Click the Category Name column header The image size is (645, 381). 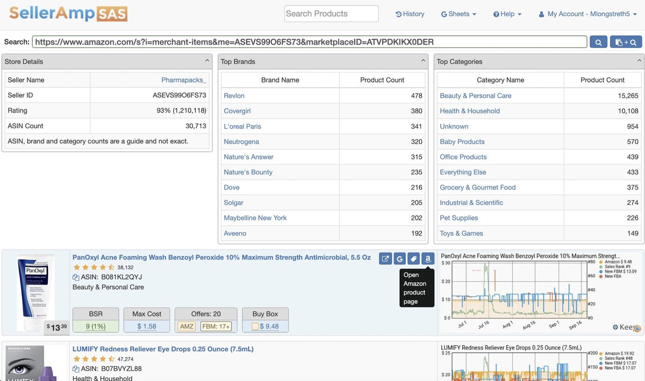[500, 80]
